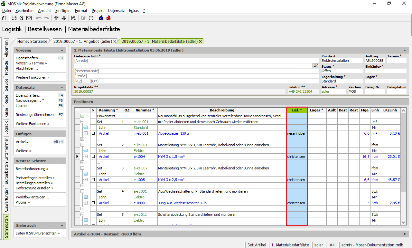Collapse the Set 1 tree node
This screenshot has height=248, width=412.
point(82,122)
